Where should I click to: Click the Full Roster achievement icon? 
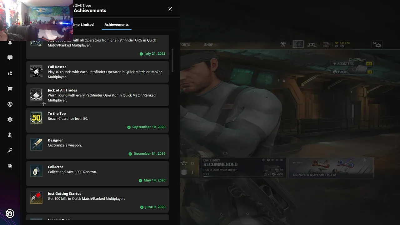36,72
